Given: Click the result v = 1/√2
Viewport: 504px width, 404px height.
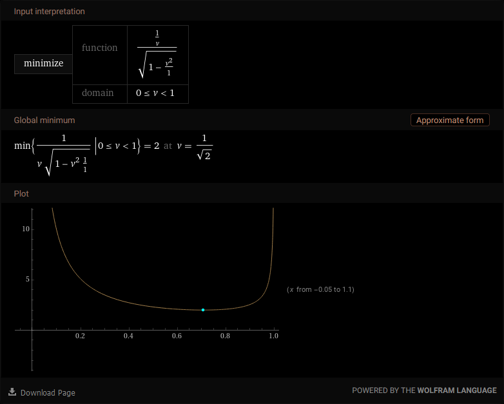Looking at the screenshot, I should pyautogui.click(x=194, y=146).
